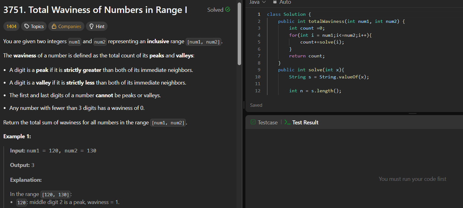The height and width of the screenshot is (208, 463).
Task: Click 'String s = String.valueOf(x);' line
Action: pyautogui.click(x=329, y=77)
